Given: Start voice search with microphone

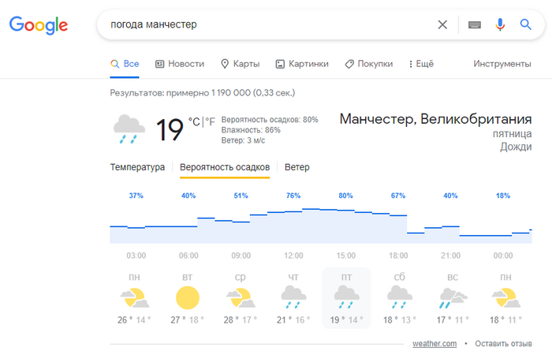Looking at the screenshot, I should 499,24.
